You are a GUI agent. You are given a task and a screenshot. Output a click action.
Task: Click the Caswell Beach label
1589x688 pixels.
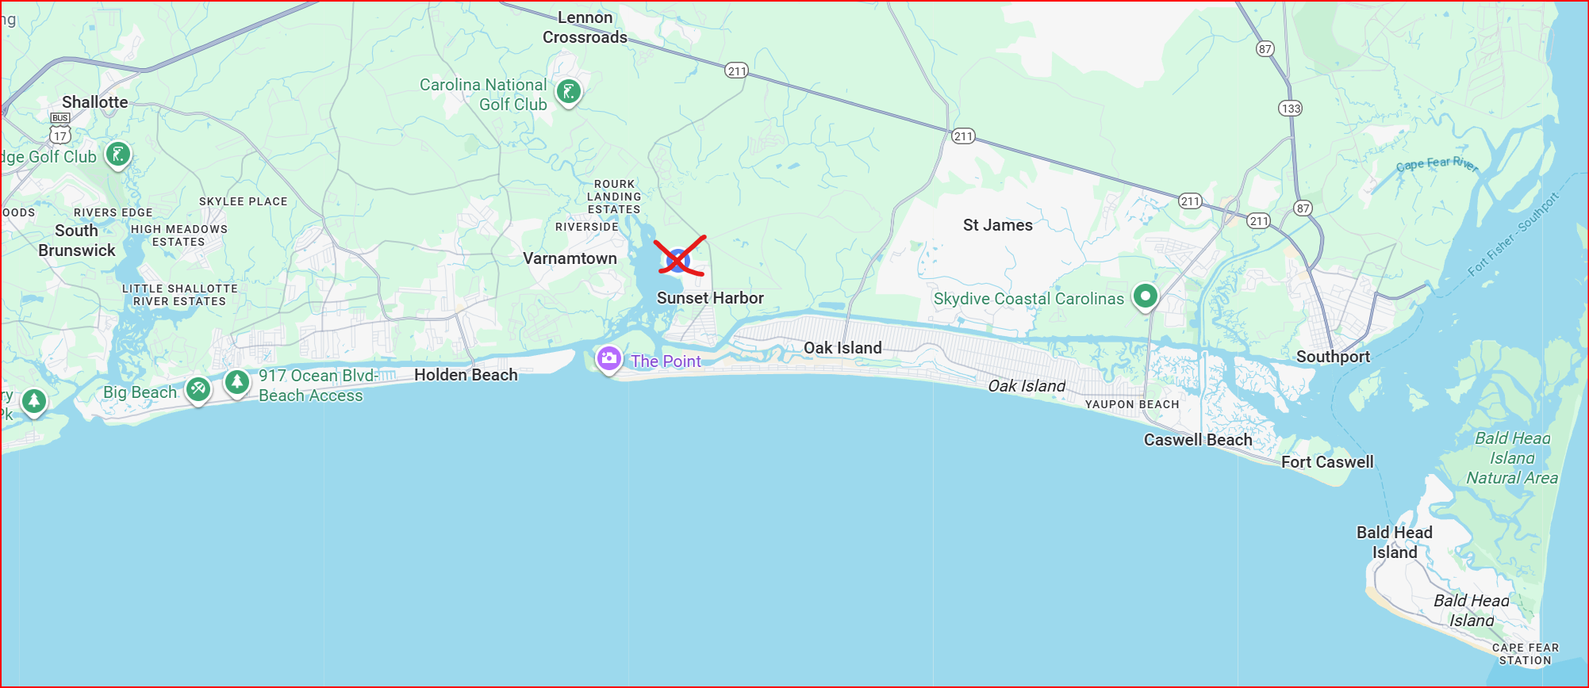[x=1198, y=440]
